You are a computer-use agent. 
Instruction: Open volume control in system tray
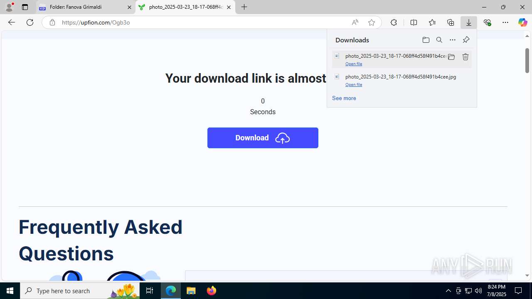(x=478, y=291)
